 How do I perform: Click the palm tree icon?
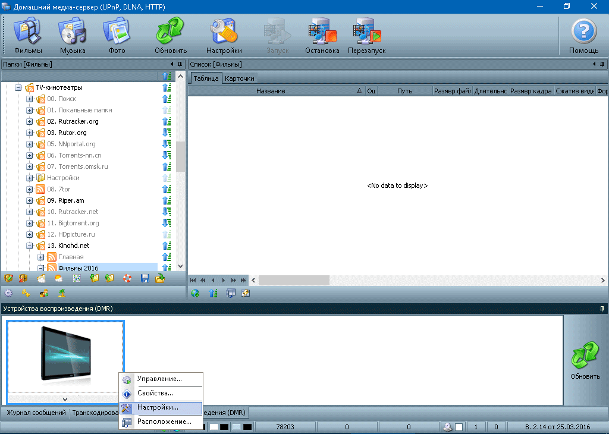point(61,293)
